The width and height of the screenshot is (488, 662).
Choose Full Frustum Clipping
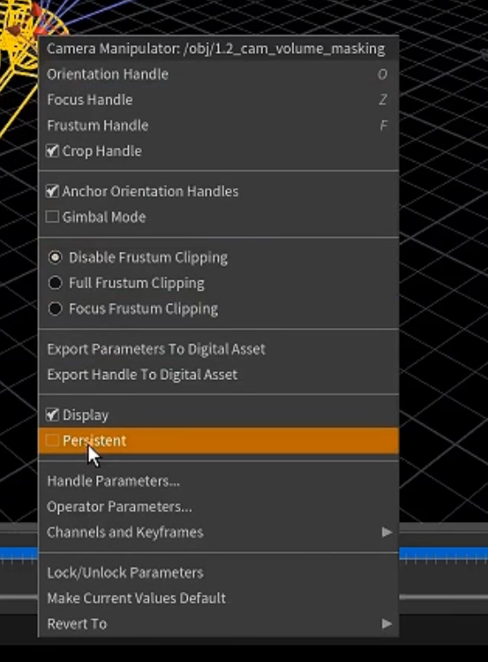point(55,283)
